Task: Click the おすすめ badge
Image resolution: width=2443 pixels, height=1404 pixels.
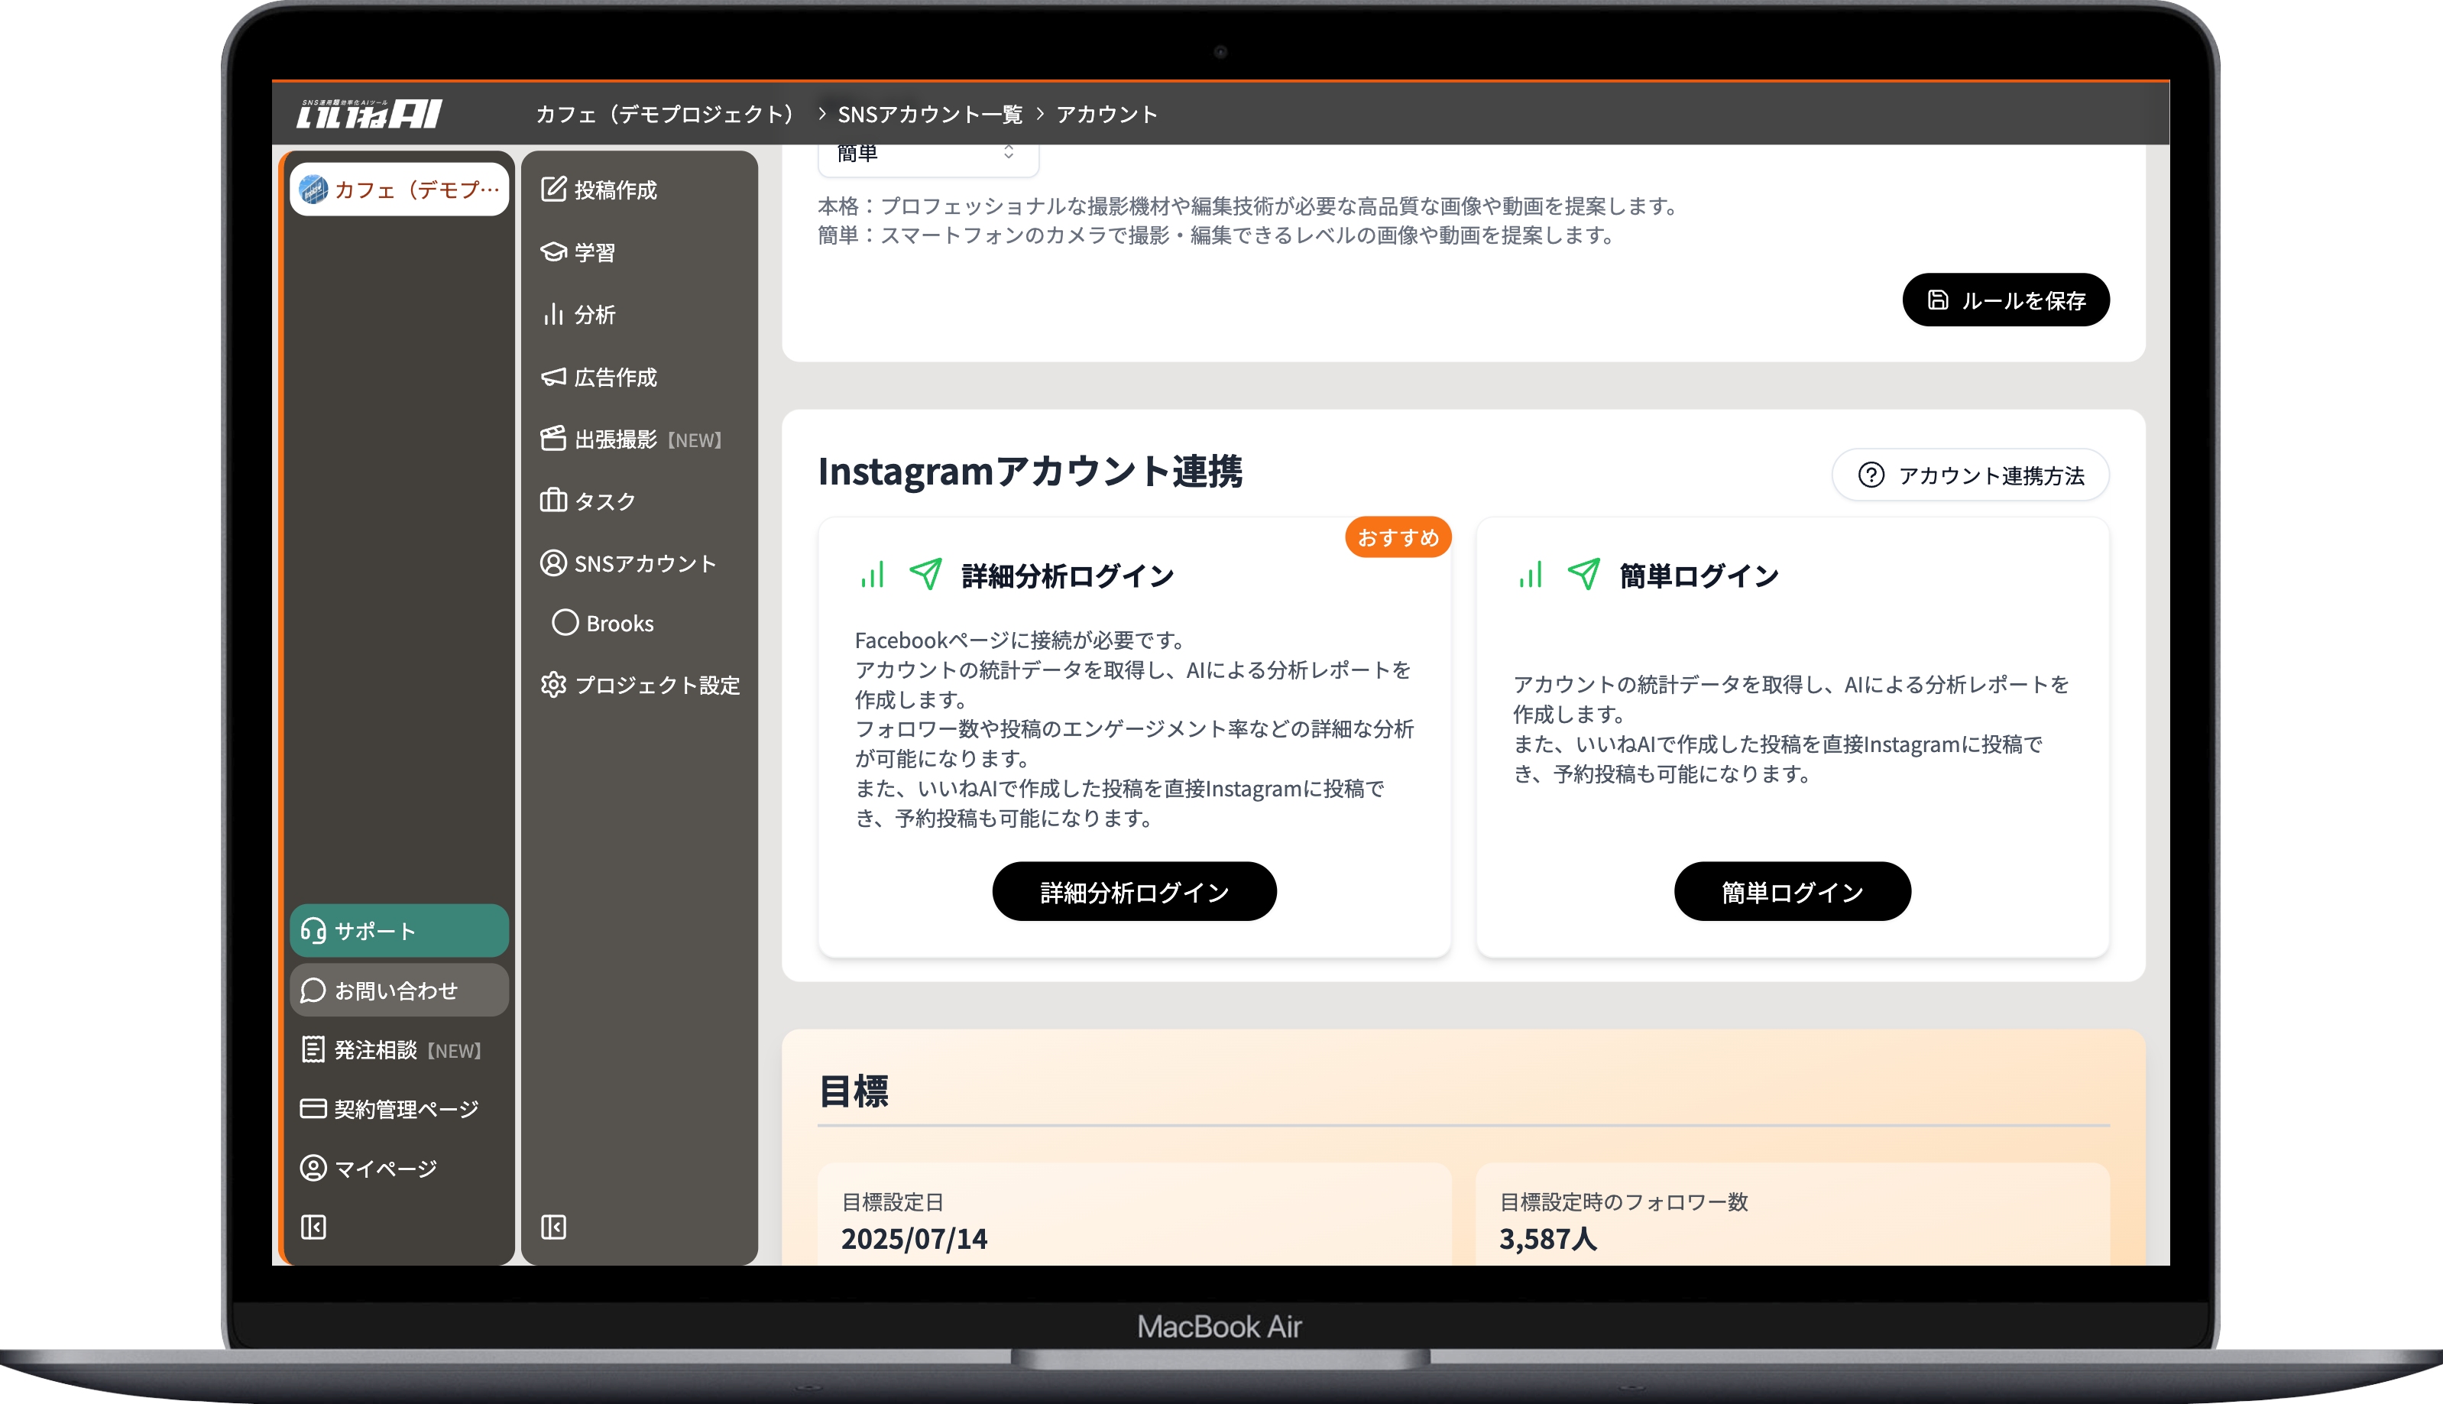Action: coord(1398,537)
